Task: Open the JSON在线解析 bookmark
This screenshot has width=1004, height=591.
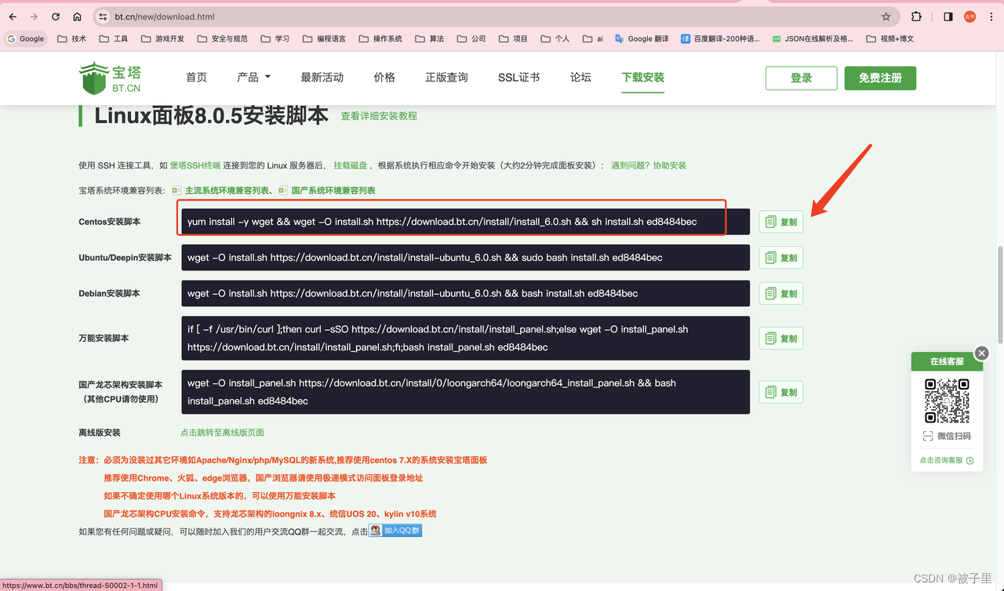Action: point(813,38)
